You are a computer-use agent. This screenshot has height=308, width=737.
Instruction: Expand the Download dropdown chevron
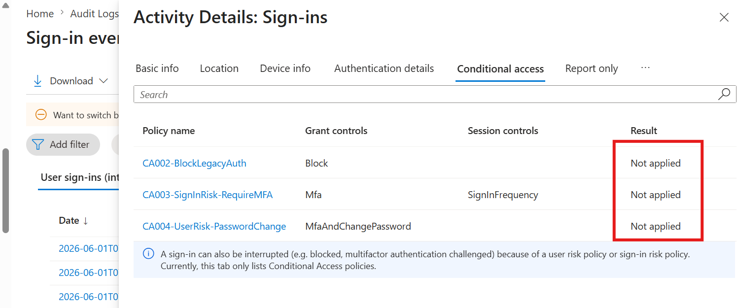(x=104, y=81)
